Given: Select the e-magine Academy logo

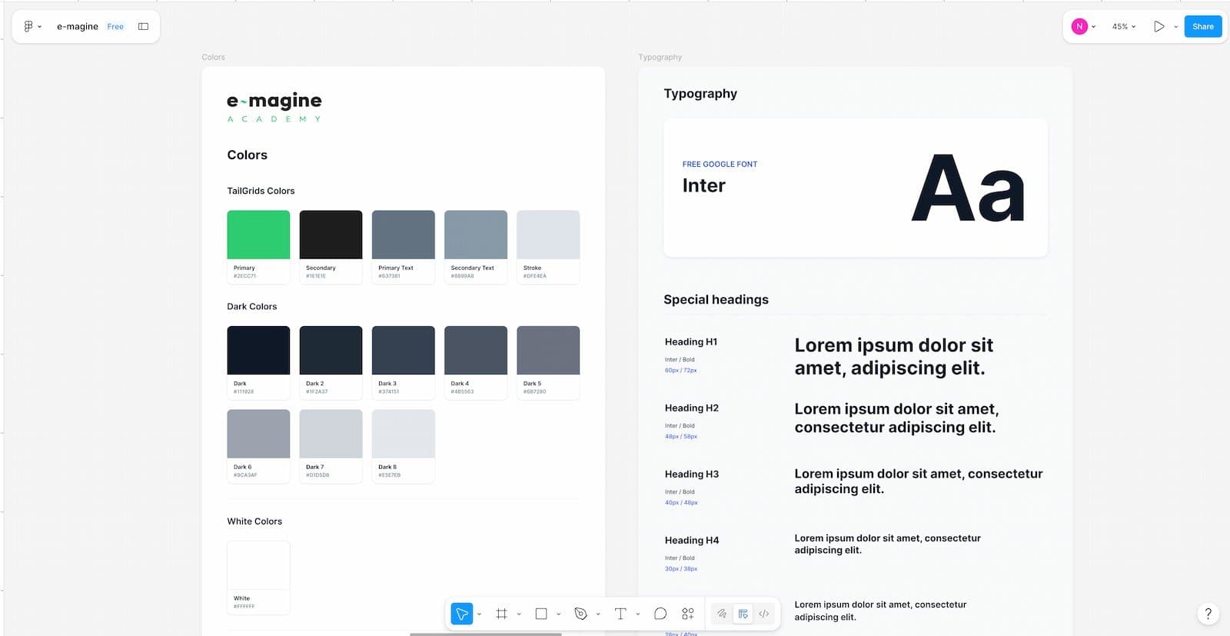Looking at the screenshot, I should pos(274,108).
